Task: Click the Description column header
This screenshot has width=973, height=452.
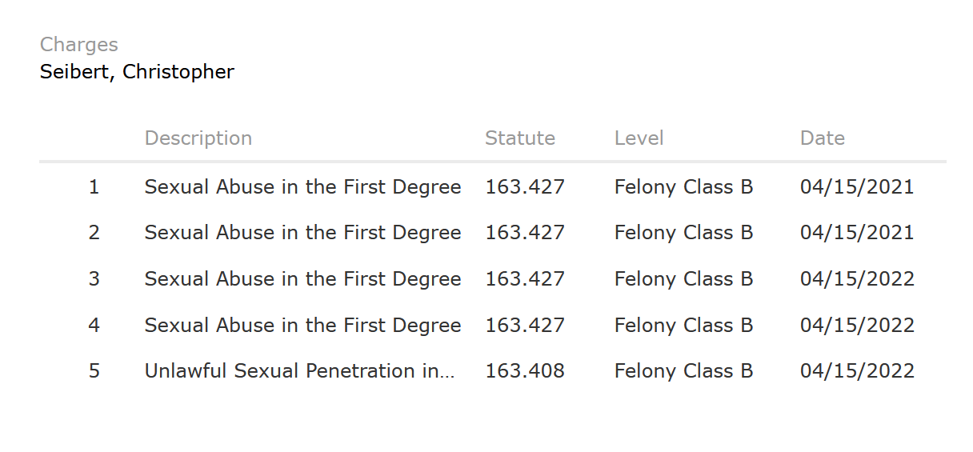Action: 198,138
